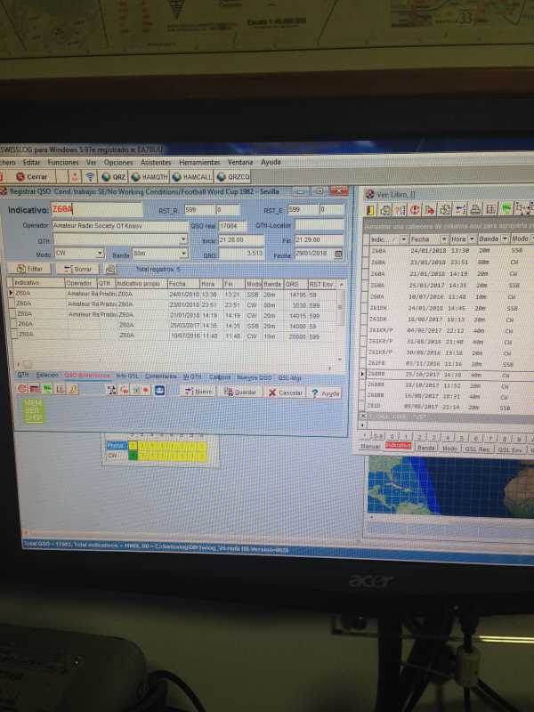Click the green MEMBERSHIP badge
Screen dimensions: 534x712
pos(34,410)
